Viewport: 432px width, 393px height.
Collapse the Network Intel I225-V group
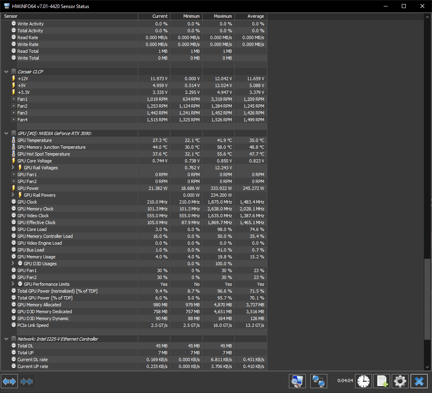[6, 339]
